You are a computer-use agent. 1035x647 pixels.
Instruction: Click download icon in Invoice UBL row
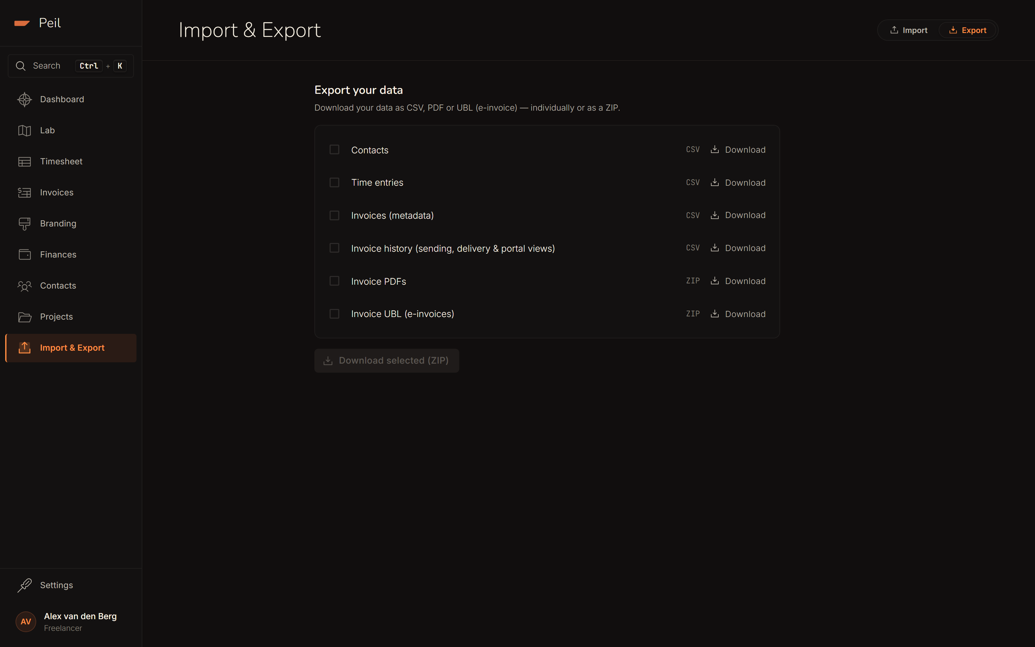point(715,314)
